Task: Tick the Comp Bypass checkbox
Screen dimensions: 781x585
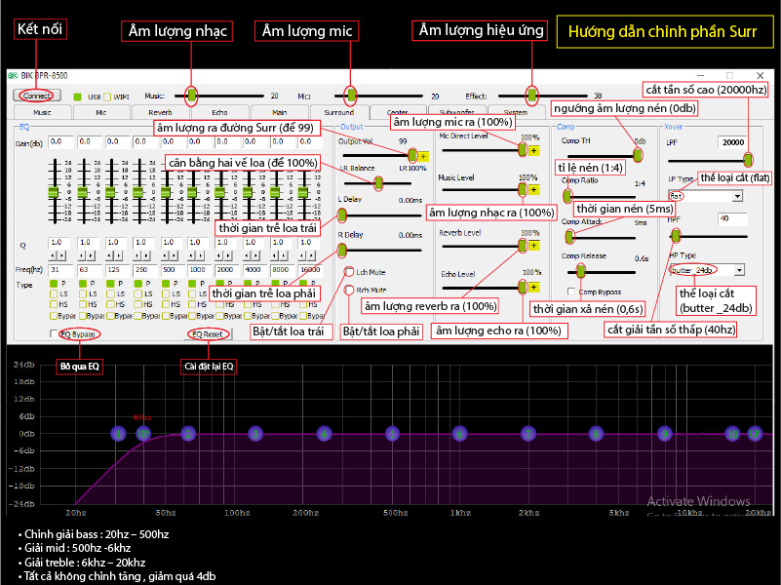Action: 571,292
